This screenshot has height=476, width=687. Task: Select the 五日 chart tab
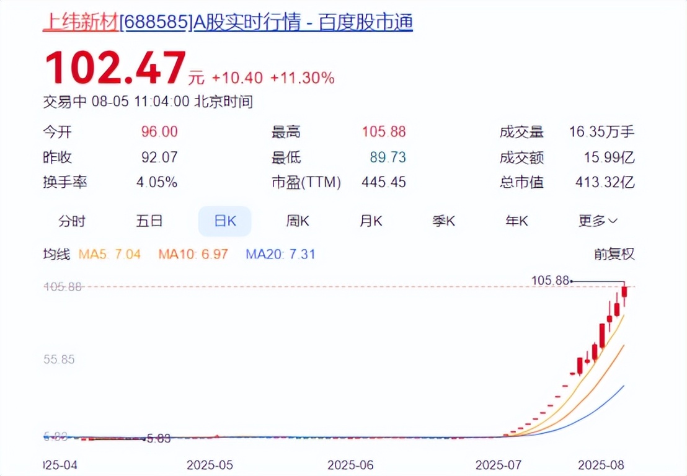[149, 221]
